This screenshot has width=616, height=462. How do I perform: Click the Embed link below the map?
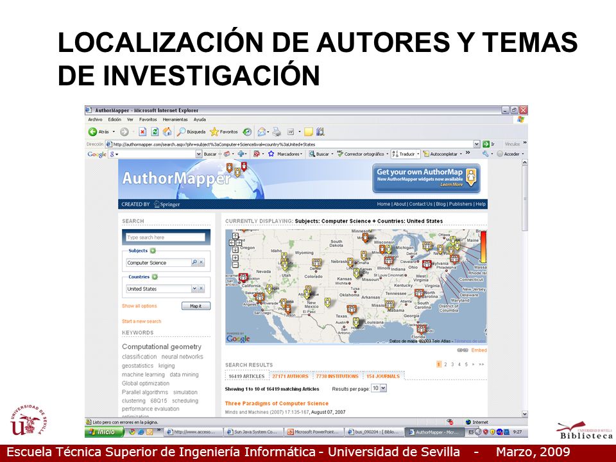(479, 350)
